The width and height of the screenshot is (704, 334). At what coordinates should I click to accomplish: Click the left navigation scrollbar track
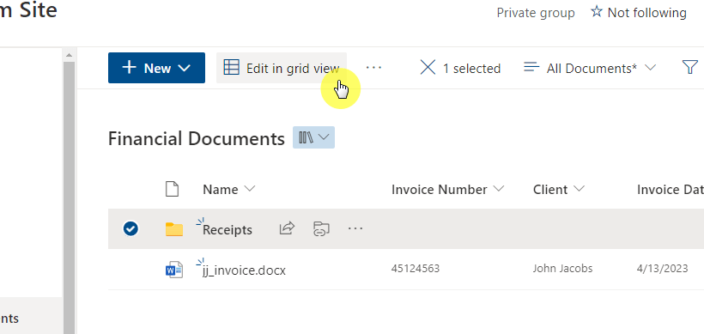70,197
